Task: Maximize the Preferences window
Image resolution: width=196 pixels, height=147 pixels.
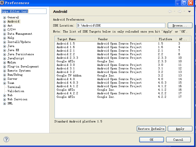Action: point(184,3)
